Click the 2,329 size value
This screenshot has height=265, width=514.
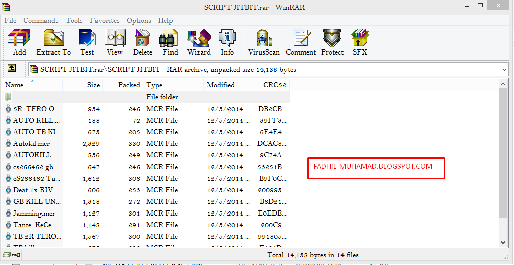click(x=91, y=144)
